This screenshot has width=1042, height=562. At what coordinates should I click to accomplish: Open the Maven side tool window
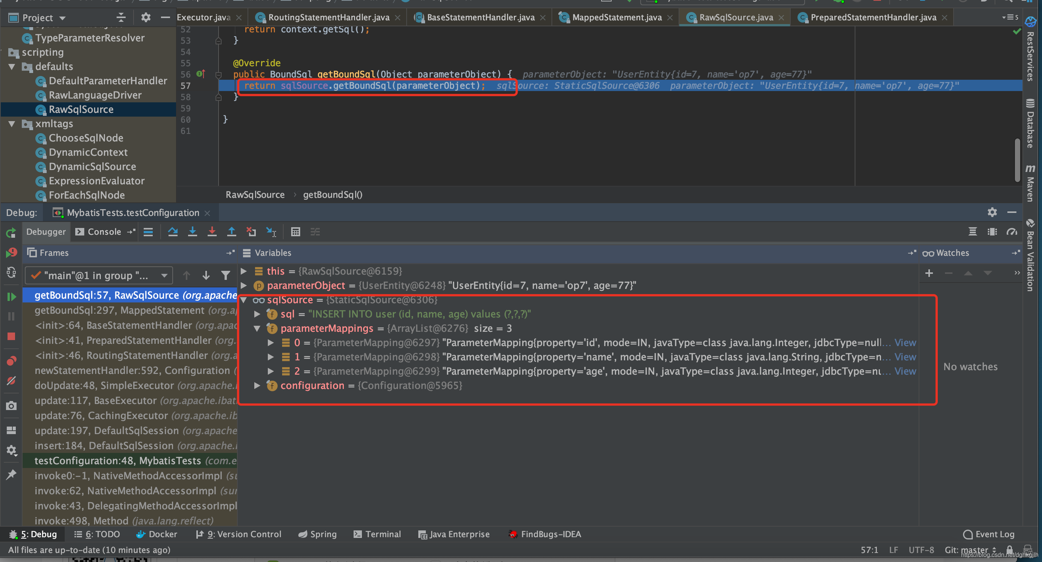(1031, 183)
